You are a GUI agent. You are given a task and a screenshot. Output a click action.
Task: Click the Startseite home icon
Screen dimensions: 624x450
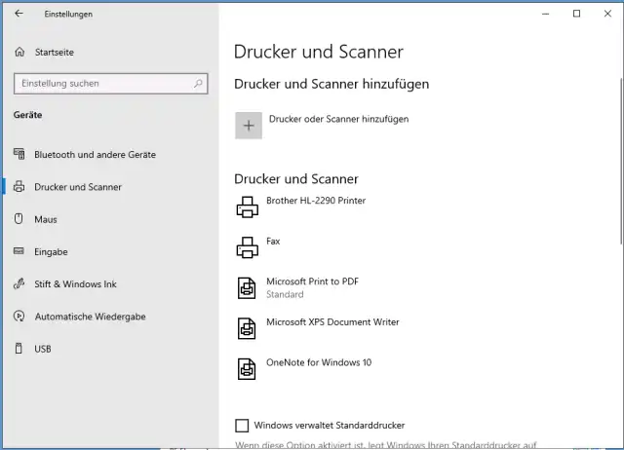(x=19, y=52)
